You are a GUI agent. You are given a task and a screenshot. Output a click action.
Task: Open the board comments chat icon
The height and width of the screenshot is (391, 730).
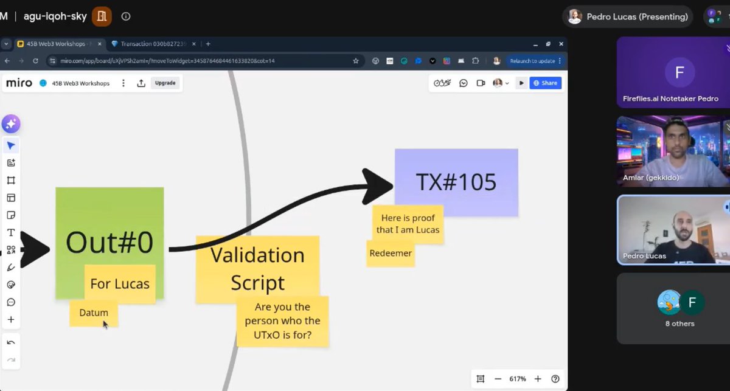coord(464,83)
